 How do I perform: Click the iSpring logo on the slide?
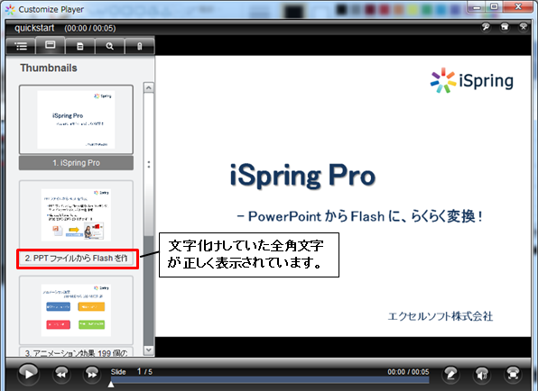(x=472, y=80)
